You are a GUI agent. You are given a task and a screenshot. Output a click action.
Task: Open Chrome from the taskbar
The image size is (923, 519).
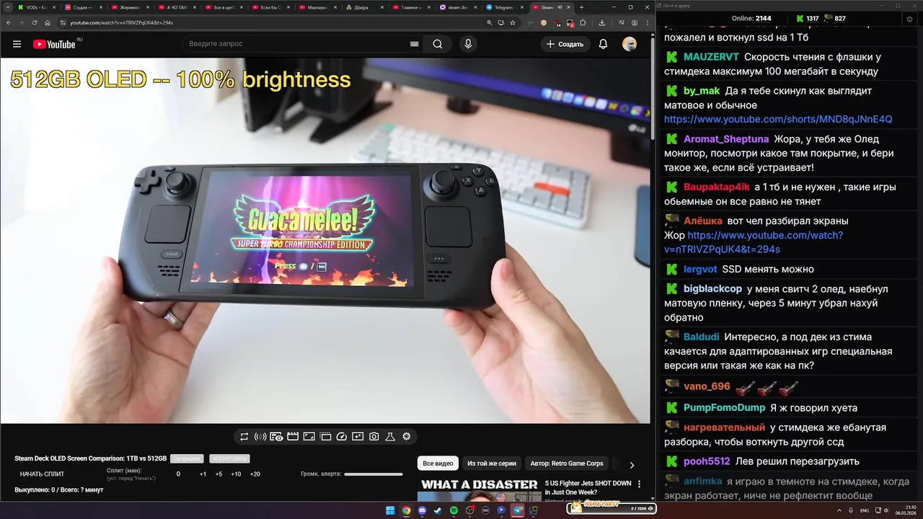point(407,510)
